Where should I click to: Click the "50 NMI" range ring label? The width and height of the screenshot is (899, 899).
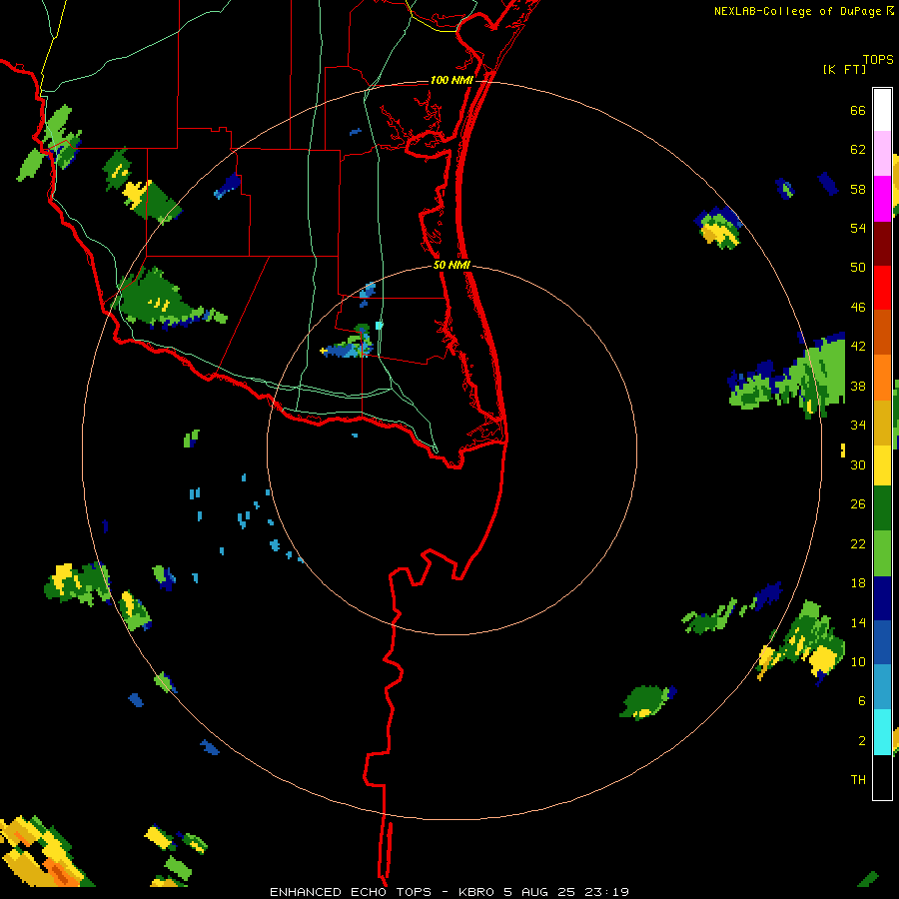pos(451,265)
